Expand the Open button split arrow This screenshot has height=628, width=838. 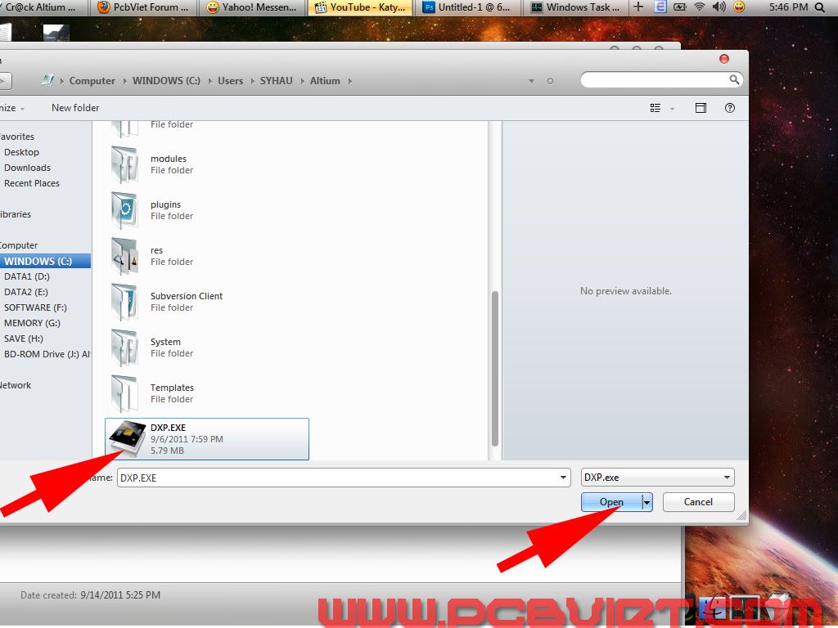pyautogui.click(x=647, y=502)
